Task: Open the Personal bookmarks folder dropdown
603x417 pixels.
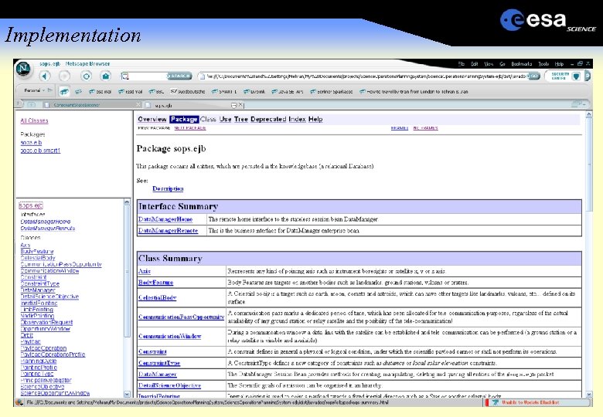Action: click(x=37, y=90)
